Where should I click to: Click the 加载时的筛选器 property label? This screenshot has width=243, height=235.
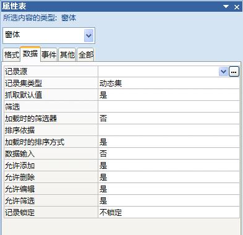(x=31, y=119)
